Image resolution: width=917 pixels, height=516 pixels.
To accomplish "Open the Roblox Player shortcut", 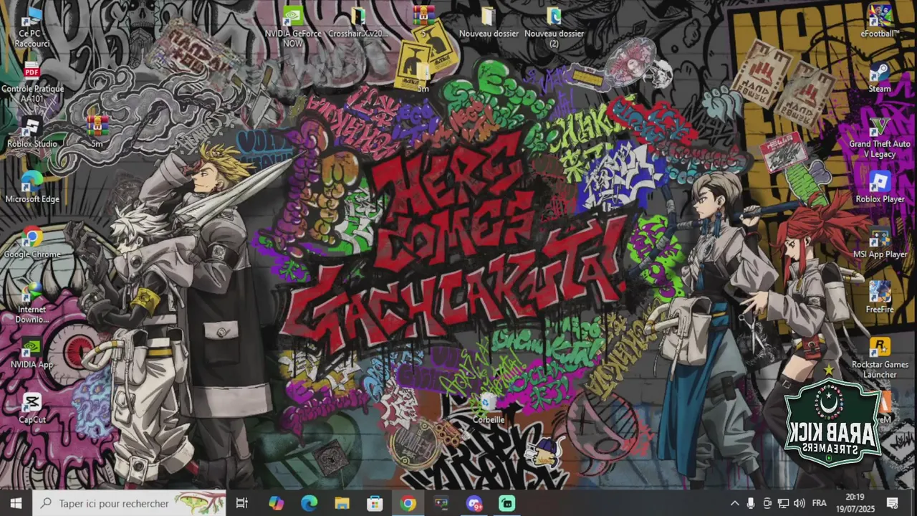I will point(880,188).
